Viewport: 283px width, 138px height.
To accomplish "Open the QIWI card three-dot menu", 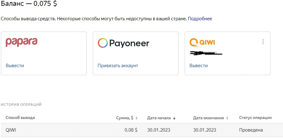I will click(x=263, y=42).
